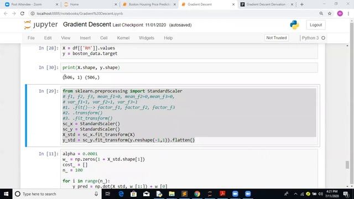The width and height of the screenshot is (354, 199).
Task: Reload the page with the refresh icon
Action: (22, 13)
